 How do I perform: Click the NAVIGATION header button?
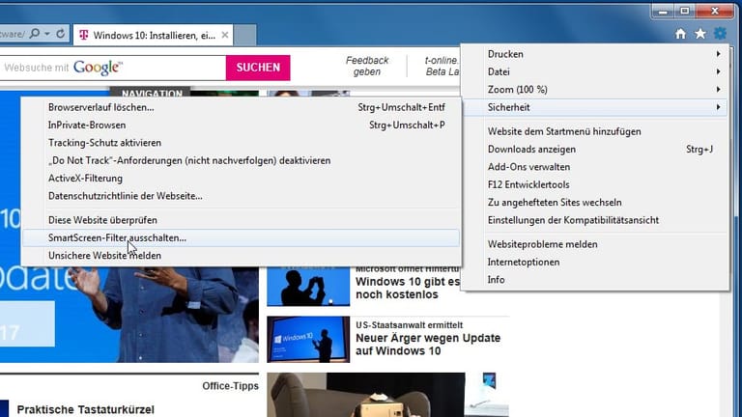click(152, 93)
